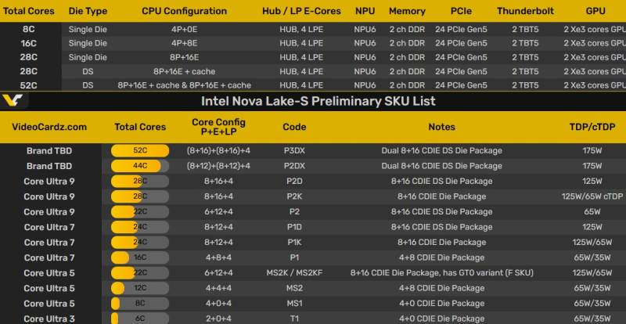Click the NPU column header
The height and width of the screenshot is (324, 626).
[x=365, y=11]
